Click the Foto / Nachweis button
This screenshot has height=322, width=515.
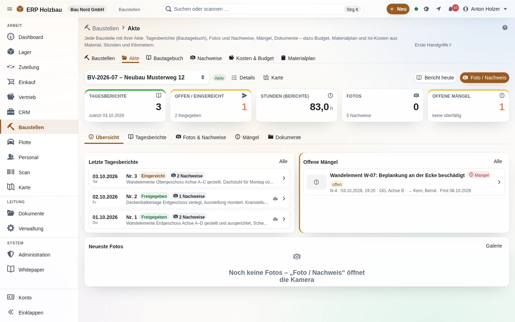(485, 78)
